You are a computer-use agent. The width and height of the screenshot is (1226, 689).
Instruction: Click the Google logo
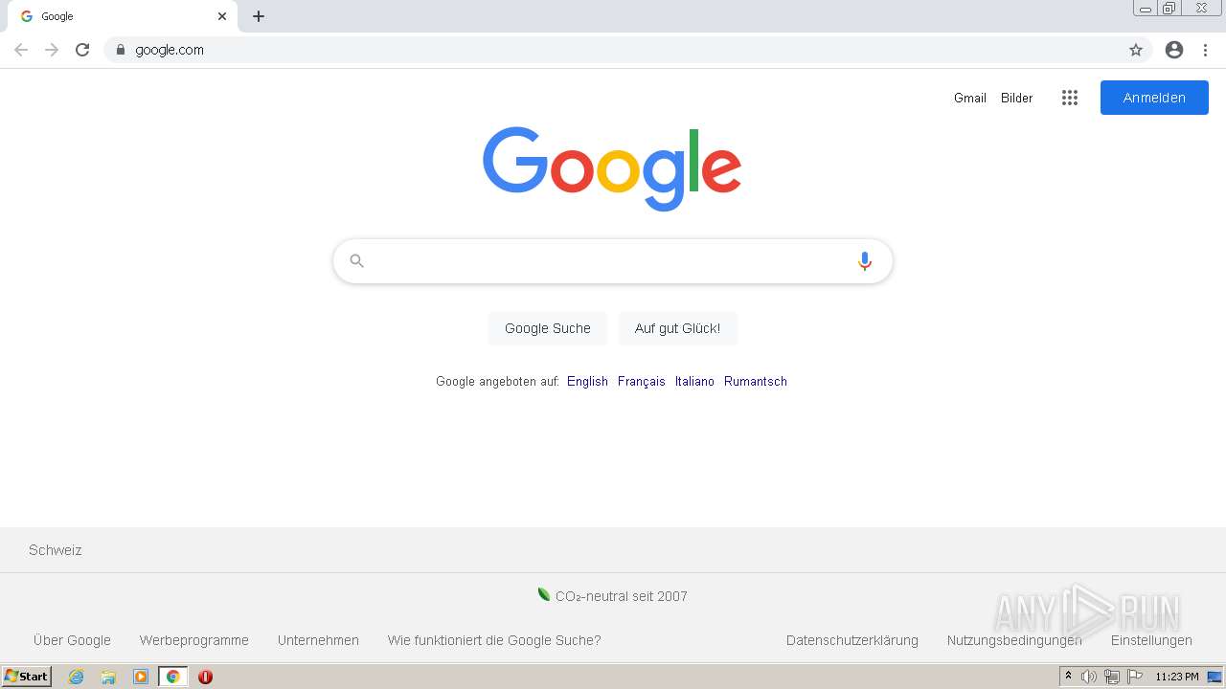tap(612, 168)
